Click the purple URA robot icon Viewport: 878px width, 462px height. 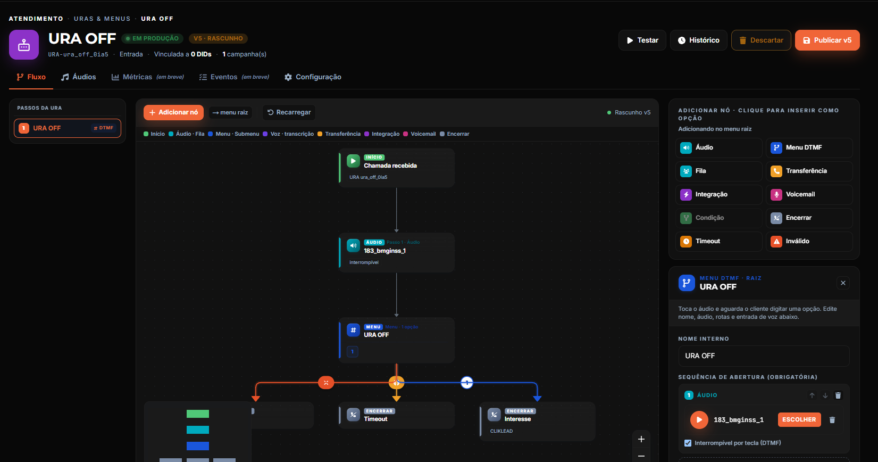[24, 45]
